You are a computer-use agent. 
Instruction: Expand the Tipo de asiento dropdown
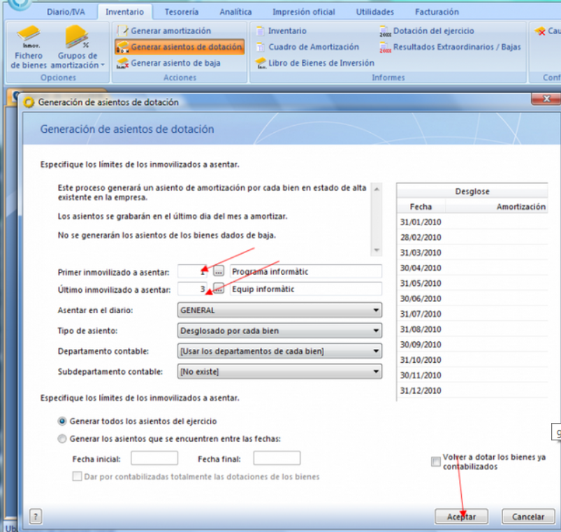[x=377, y=331]
